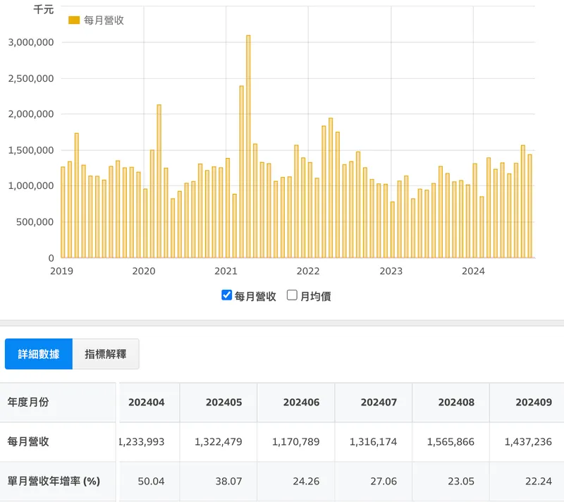Click the tallest revenue bar in 2021
The image size is (564, 502).
(x=248, y=147)
